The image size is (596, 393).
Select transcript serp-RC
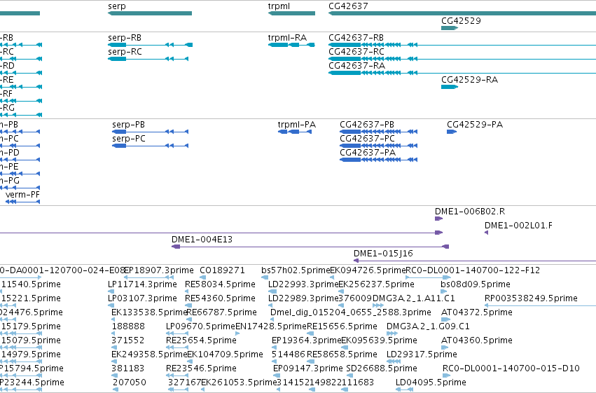148,59
